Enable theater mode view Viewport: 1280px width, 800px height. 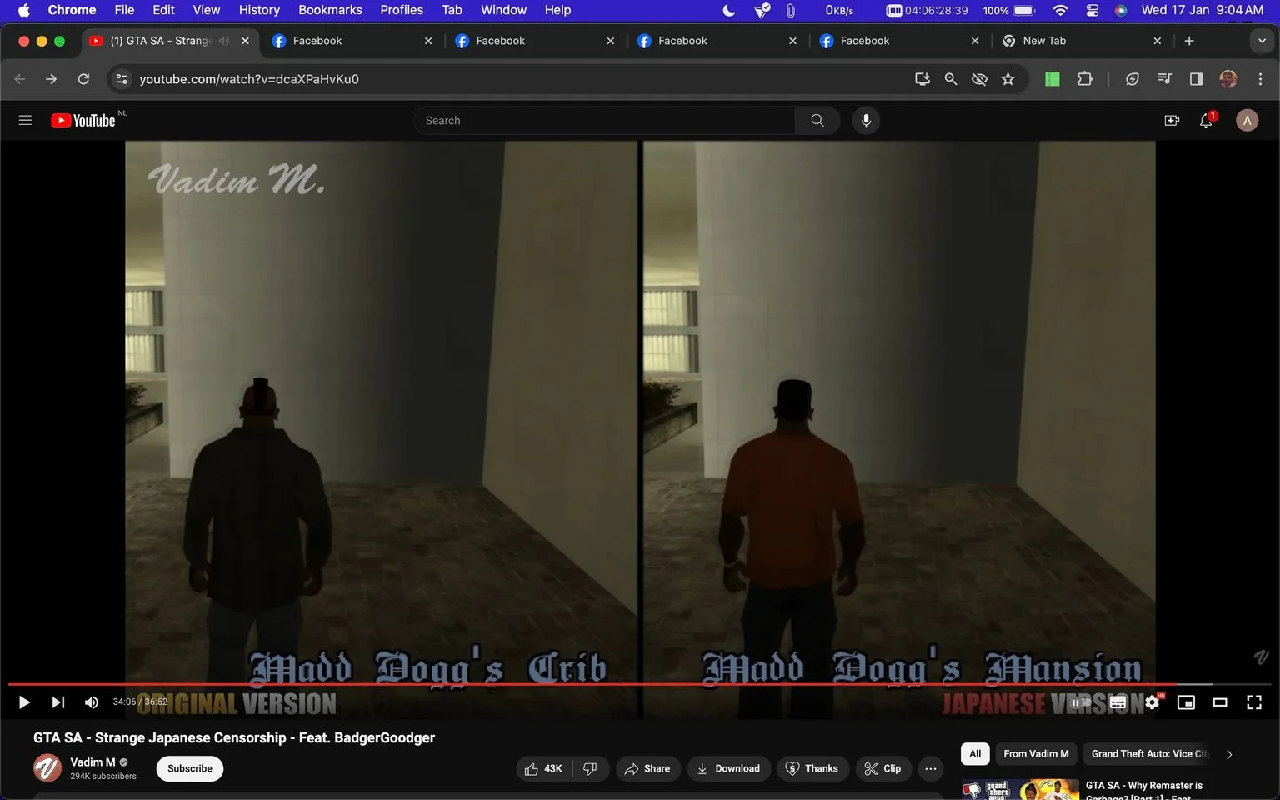pyautogui.click(x=1220, y=702)
